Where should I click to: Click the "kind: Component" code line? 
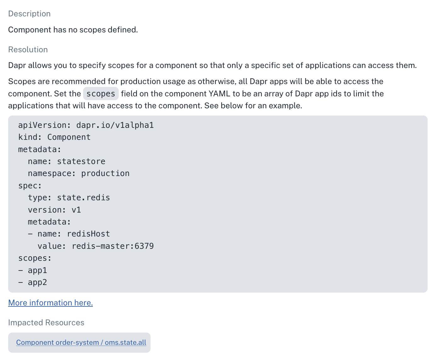pos(54,137)
